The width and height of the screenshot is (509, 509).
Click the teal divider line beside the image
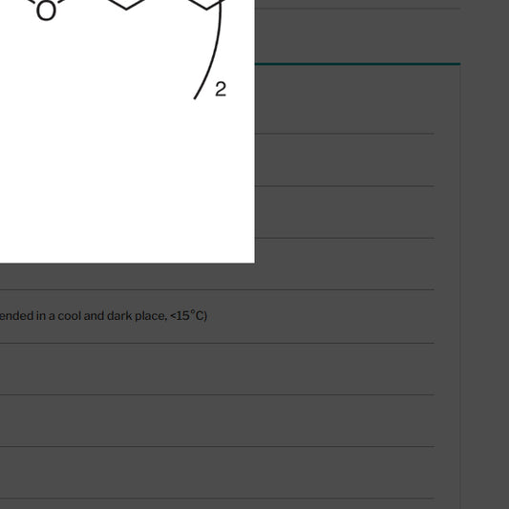pos(357,64)
